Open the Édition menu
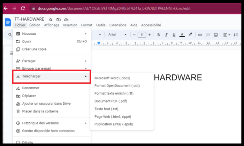Viewport: 244px width, 146px height. (35, 25)
